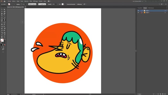Select the Blend tool
The image size is (168, 95).
click(4, 31)
